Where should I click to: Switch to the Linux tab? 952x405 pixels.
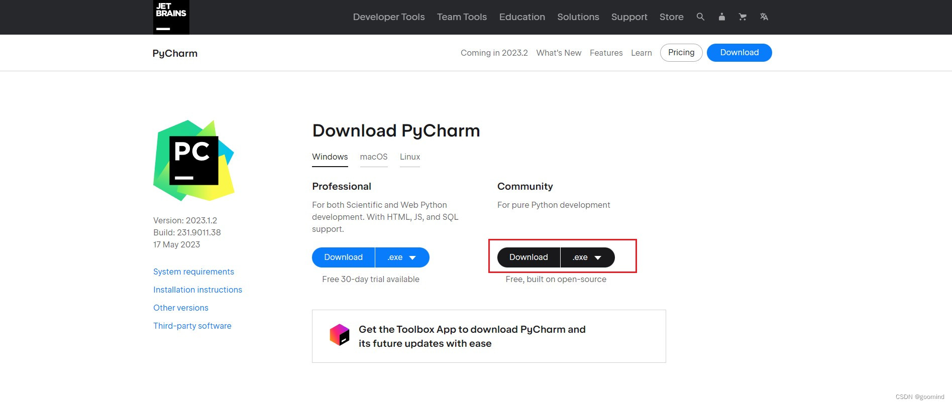pyautogui.click(x=410, y=157)
